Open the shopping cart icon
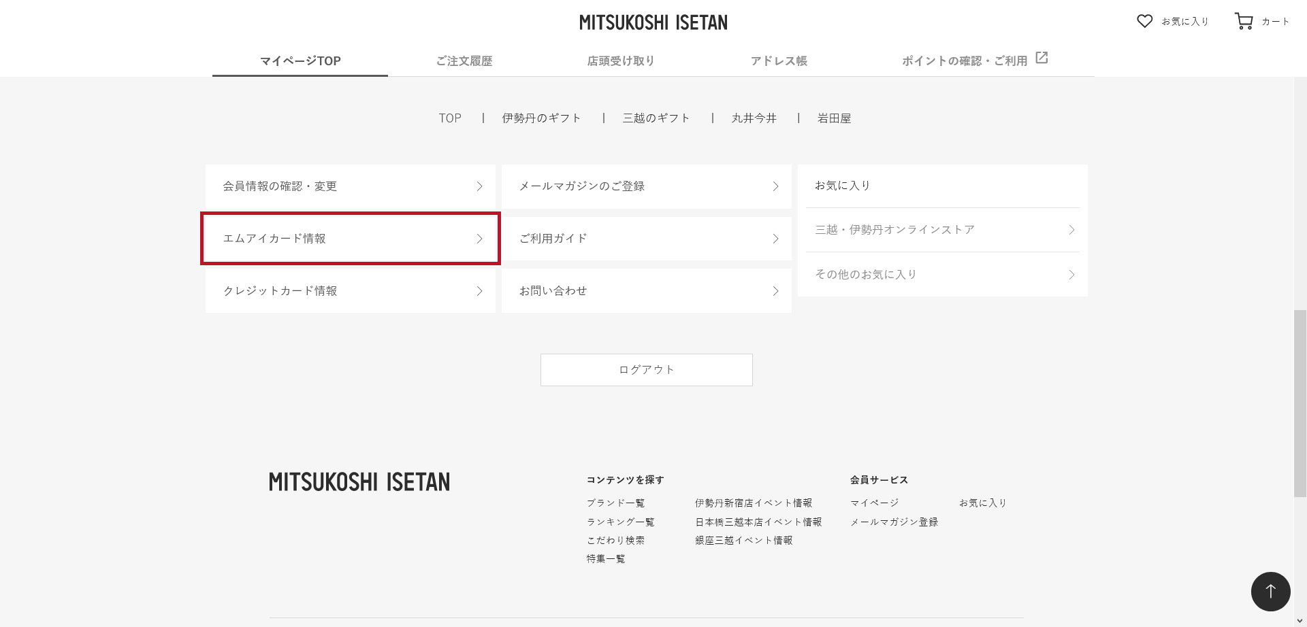Viewport: 1307px width, 627px height. pyautogui.click(x=1244, y=21)
